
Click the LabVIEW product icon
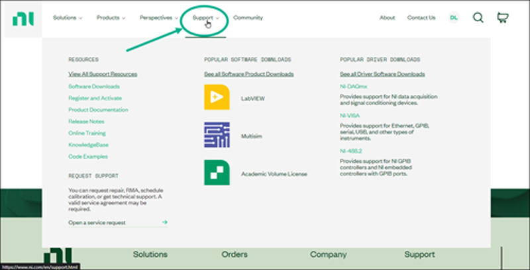217,97
